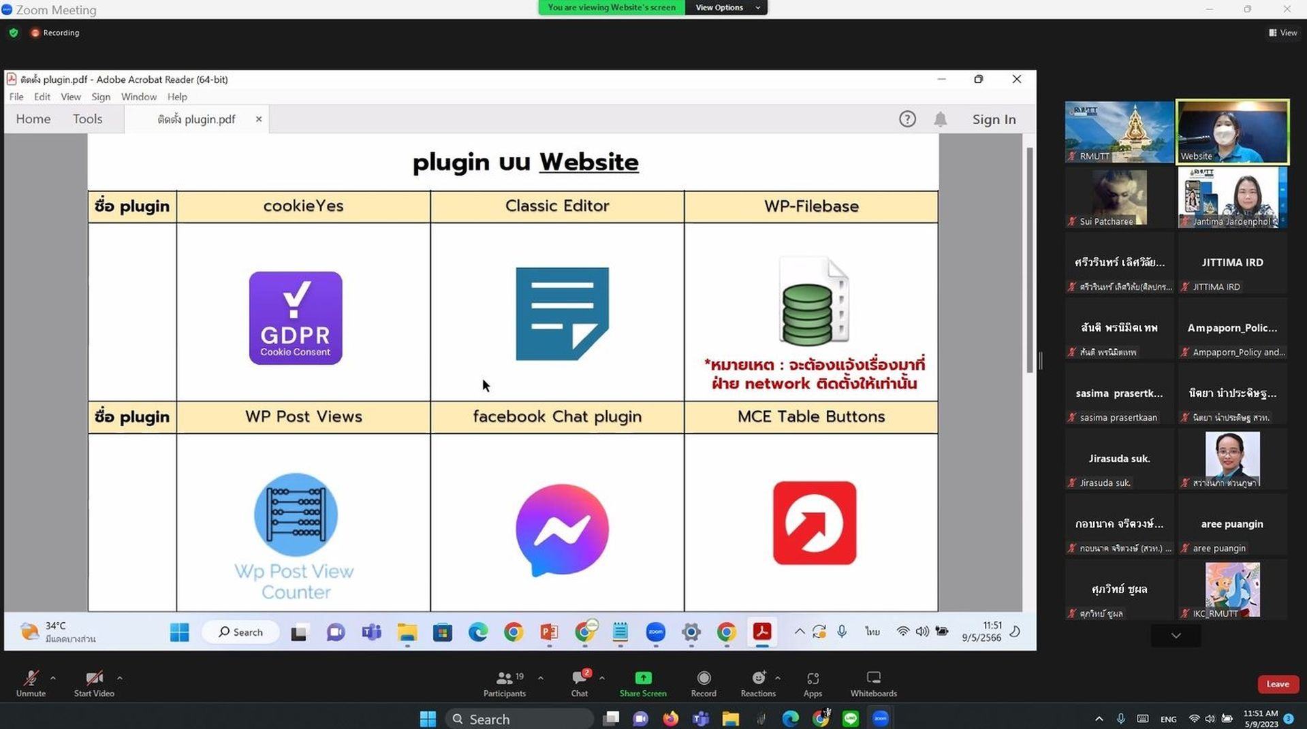Open Zoom Apps
Viewport: 1307px width, 729px height.
[813, 683]
